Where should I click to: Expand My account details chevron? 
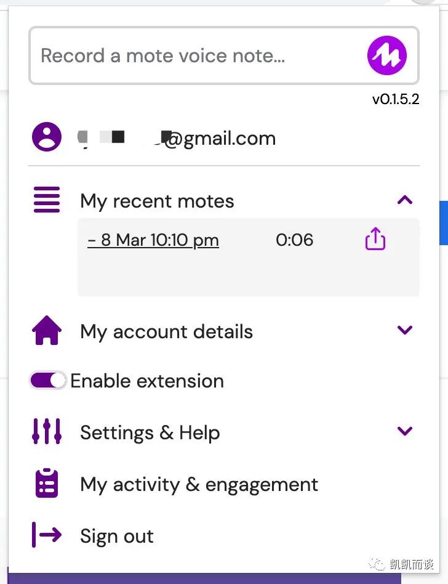coord(405,330)
